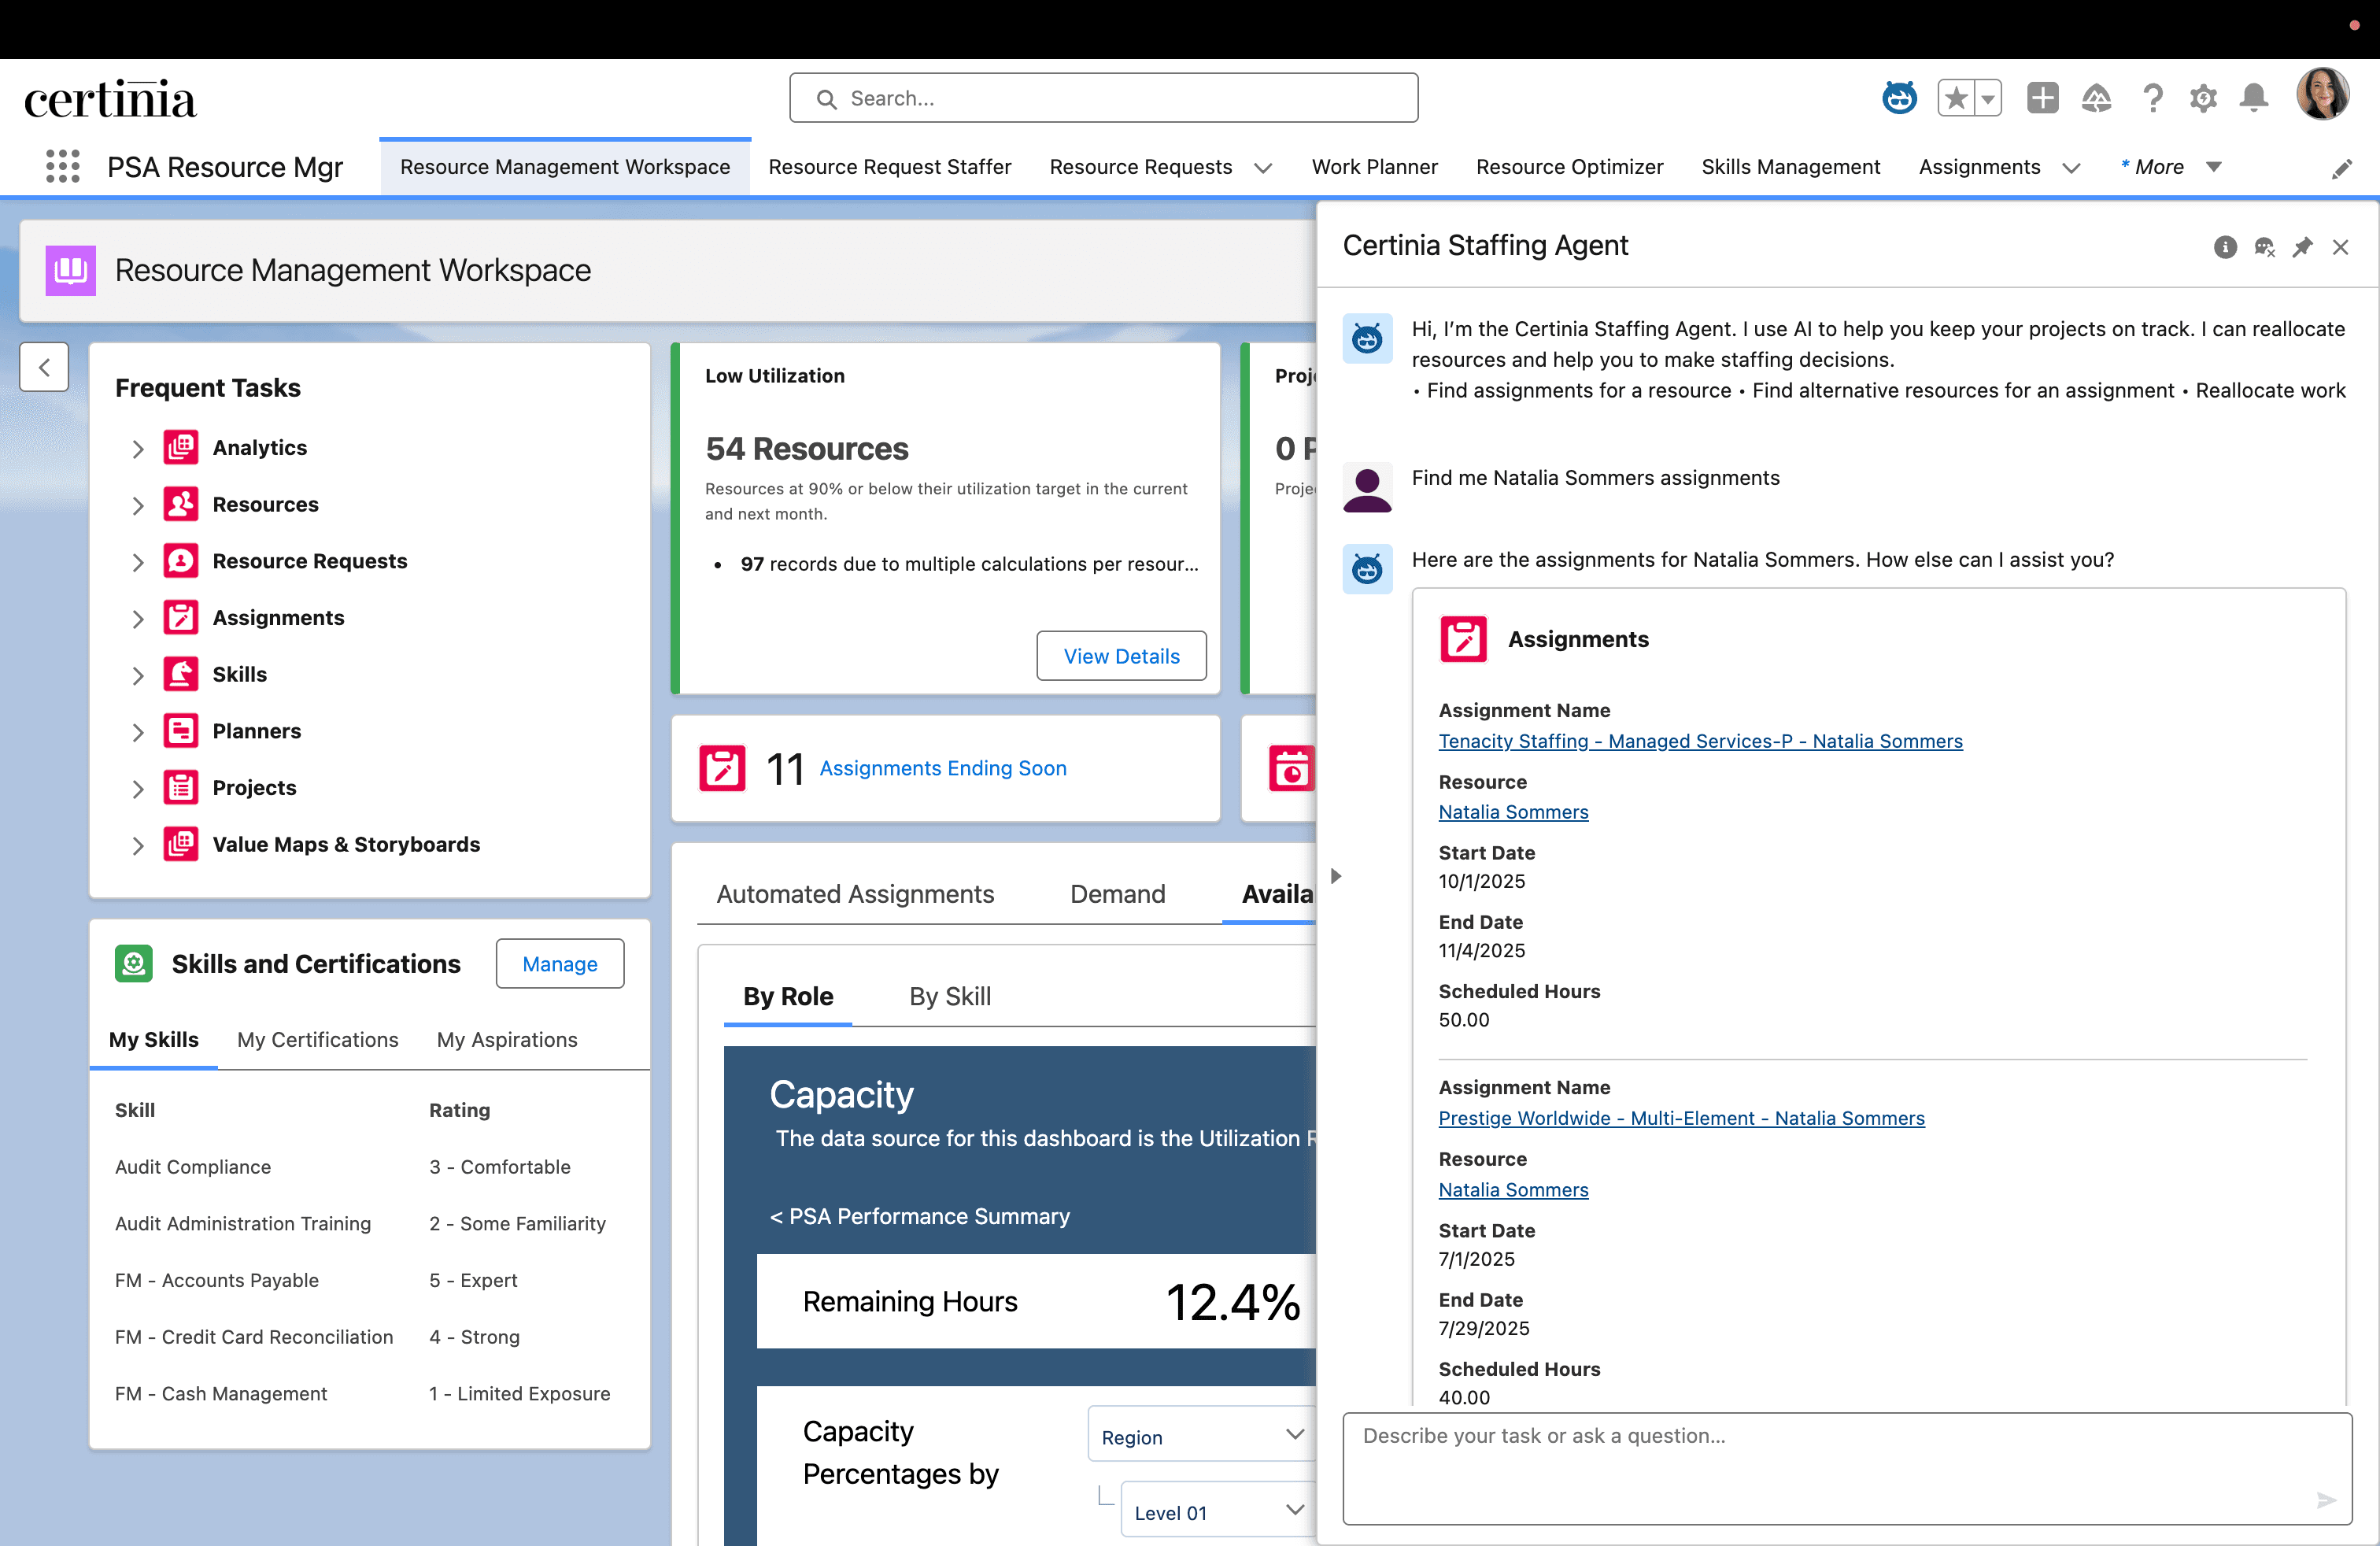2380x1546 pixels.
Task: Expand the Resource Requests tree item
Action: [138, 563]
